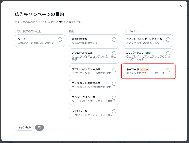The height and width of the screenshot is (143, 189).
Task: Choose the キーワード beta radio button
Action: click(x=168, y=70)
